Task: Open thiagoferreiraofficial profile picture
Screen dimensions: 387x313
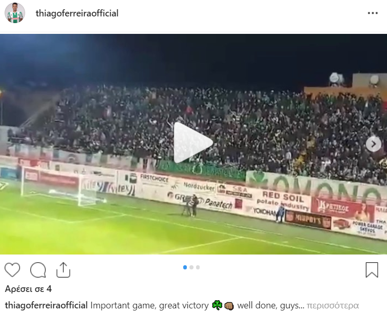Action: tap(15, 13)
